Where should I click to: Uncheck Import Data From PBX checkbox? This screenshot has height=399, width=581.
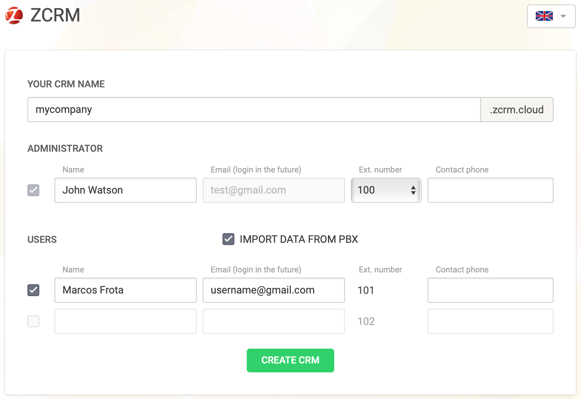pos(228,239)
